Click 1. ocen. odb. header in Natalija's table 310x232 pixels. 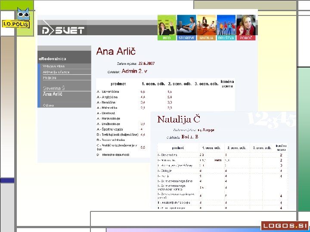[211, 148]
